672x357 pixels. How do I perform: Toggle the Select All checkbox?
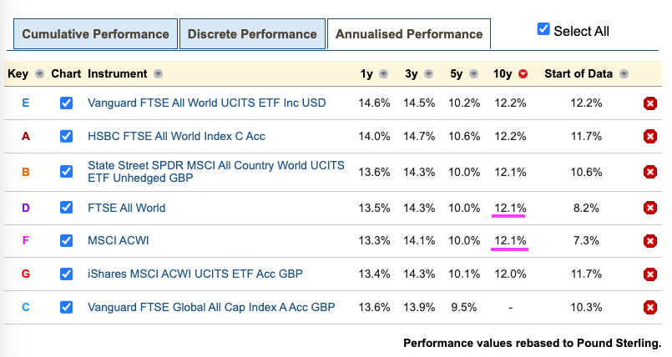(543, 29)
